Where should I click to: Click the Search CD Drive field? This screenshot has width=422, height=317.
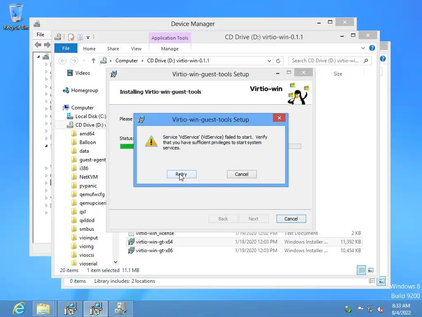(x=330, y=61)
